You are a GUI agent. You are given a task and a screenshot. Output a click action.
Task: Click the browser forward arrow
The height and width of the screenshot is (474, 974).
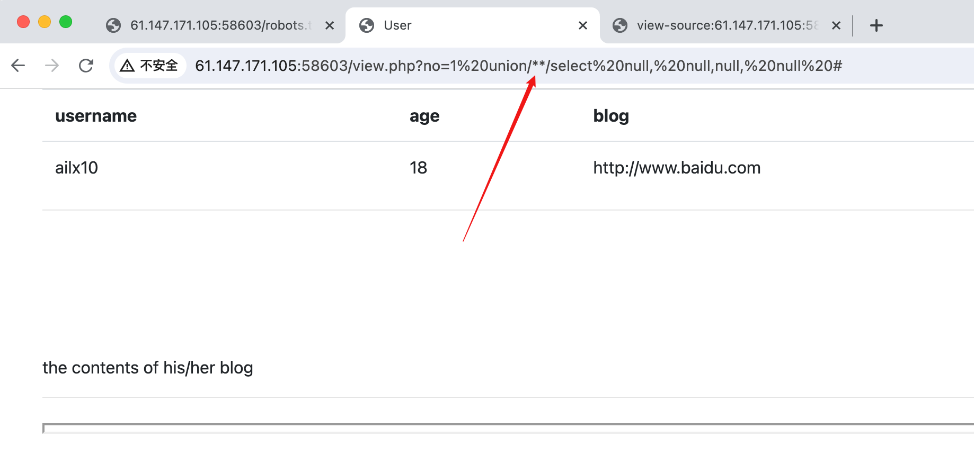[x=52, y=66]
